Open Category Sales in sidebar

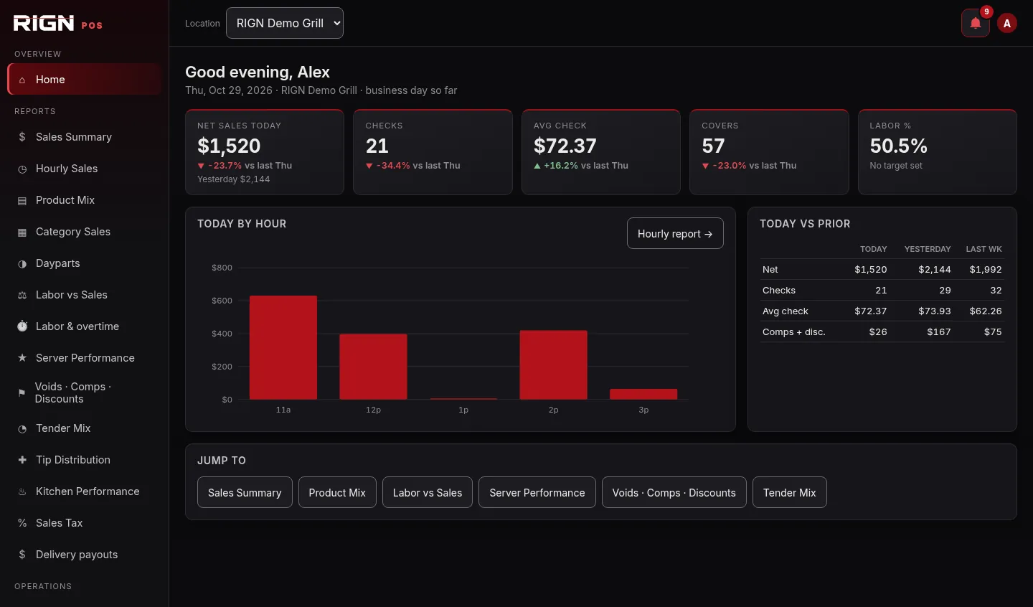85,232
